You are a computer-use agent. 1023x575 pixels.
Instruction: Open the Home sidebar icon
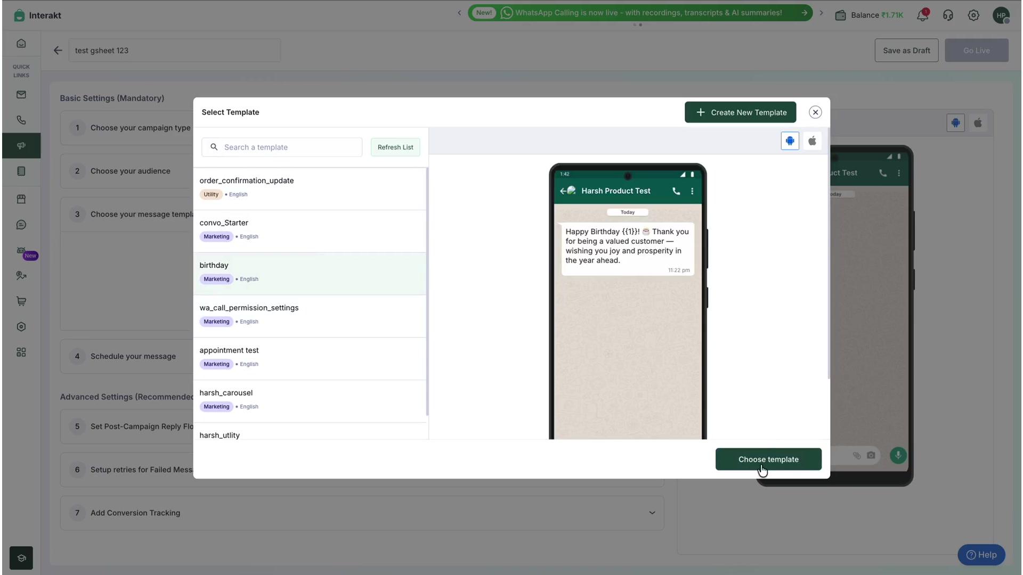(x=21, y=44)
